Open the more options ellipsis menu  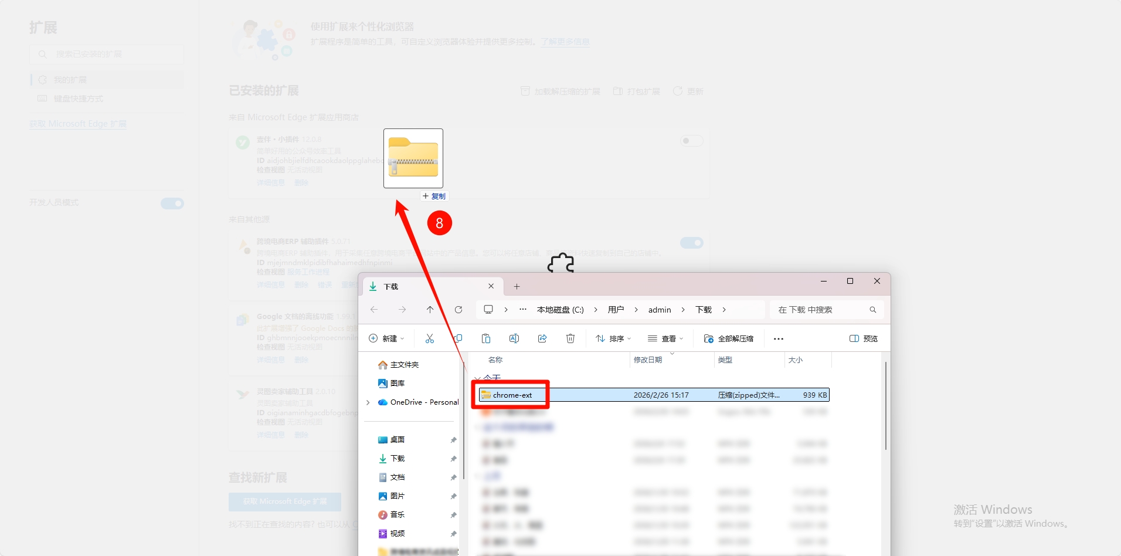(779, 338)
